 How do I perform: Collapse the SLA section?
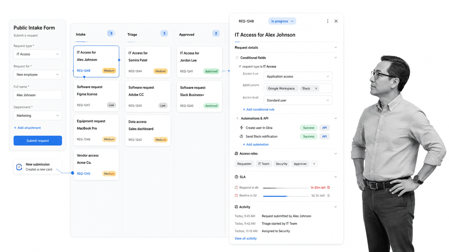(335, 177)
